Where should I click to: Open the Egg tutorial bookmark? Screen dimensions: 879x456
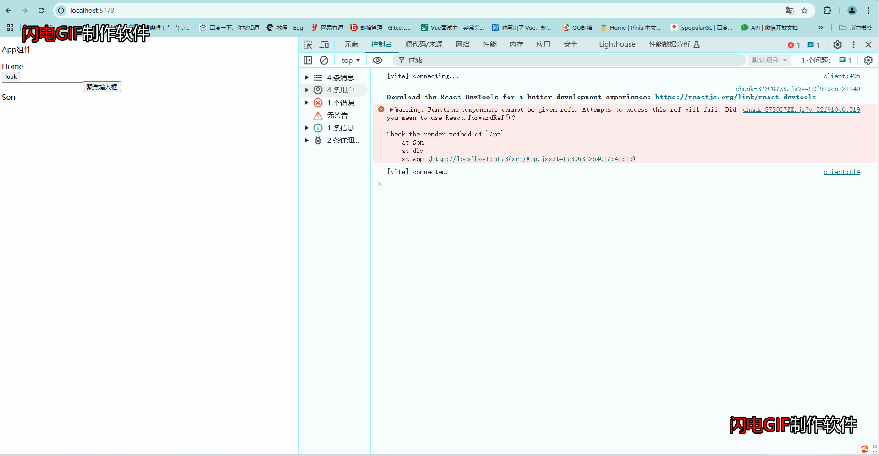[x=285, y=27]
